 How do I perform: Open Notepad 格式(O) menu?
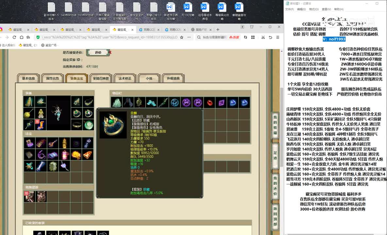pyautogui.click(x=314, y=9)
